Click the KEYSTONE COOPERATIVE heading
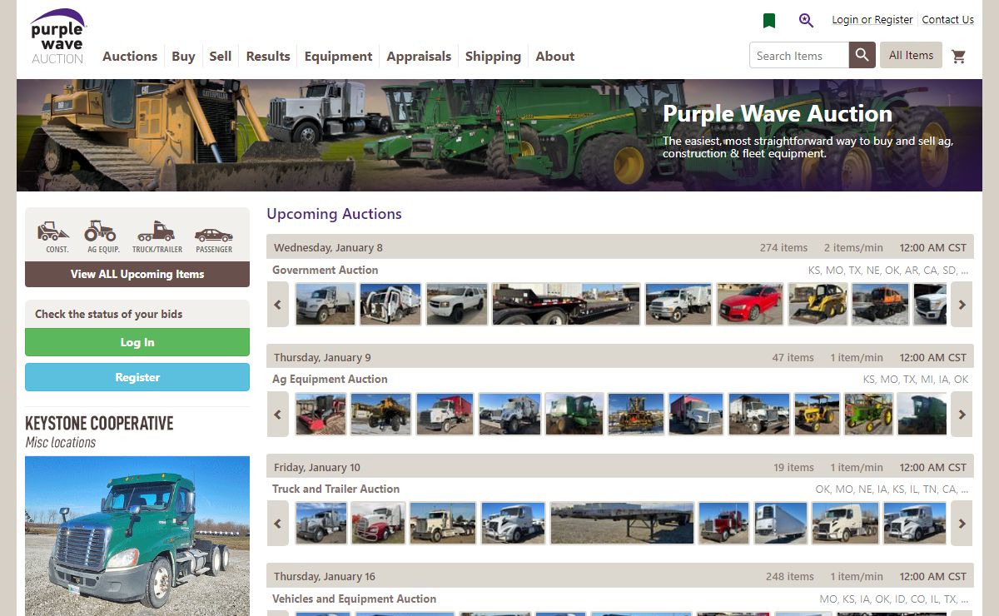Viewport: 999px width, 616px height. (99, 423)
